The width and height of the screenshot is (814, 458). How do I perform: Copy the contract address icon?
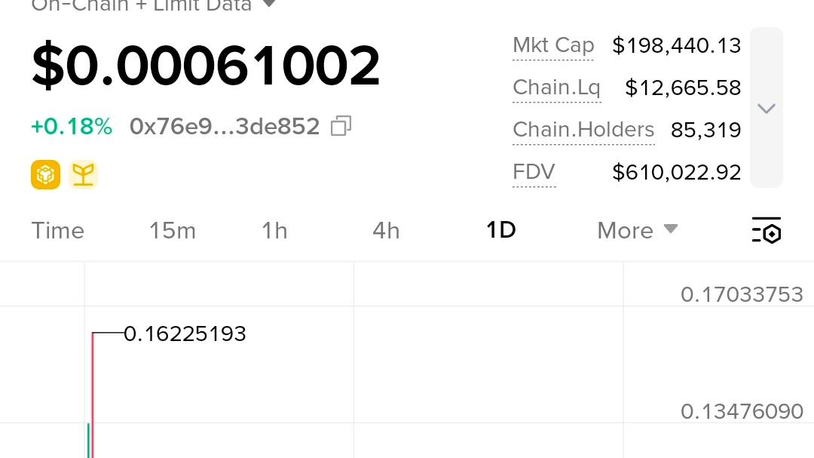341,126
